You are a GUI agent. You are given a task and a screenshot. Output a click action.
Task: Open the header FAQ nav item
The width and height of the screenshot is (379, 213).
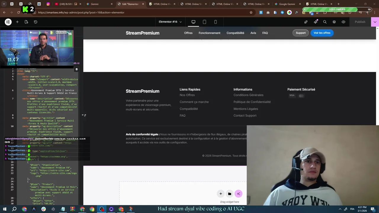[x=265, y=33]
